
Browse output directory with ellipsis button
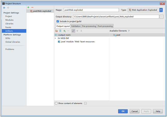(x=162, y=17)
